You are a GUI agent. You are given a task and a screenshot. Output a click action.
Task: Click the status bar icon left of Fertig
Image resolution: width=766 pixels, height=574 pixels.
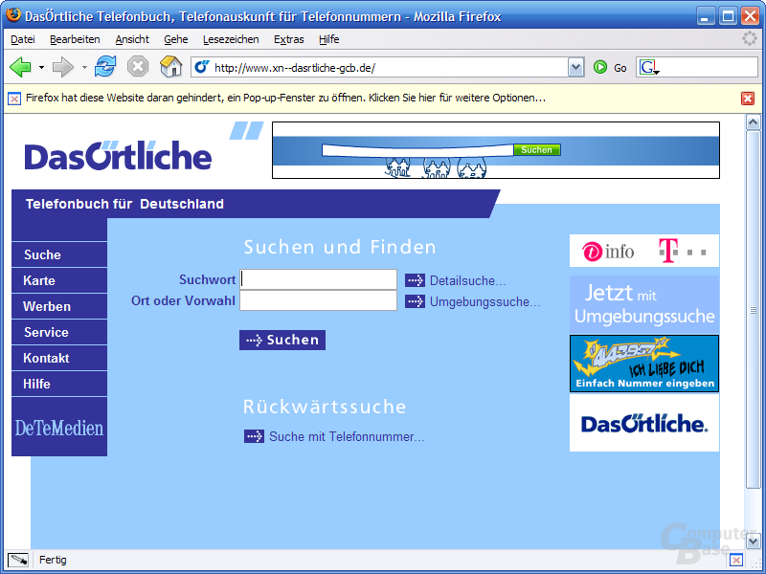coord(18,560)
